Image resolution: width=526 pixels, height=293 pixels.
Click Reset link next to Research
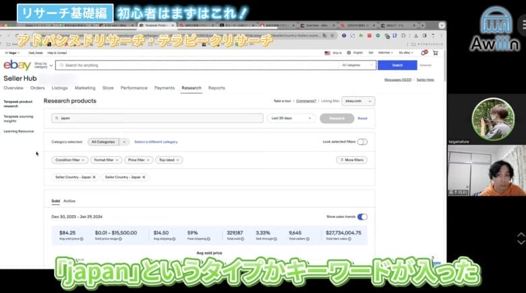(363, 119)
